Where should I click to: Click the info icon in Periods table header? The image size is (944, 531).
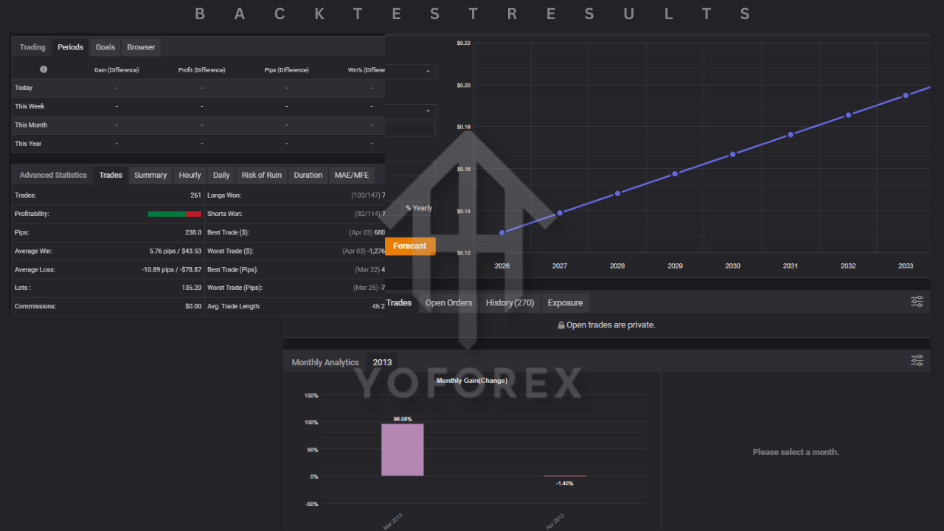[x=44, y=69]
